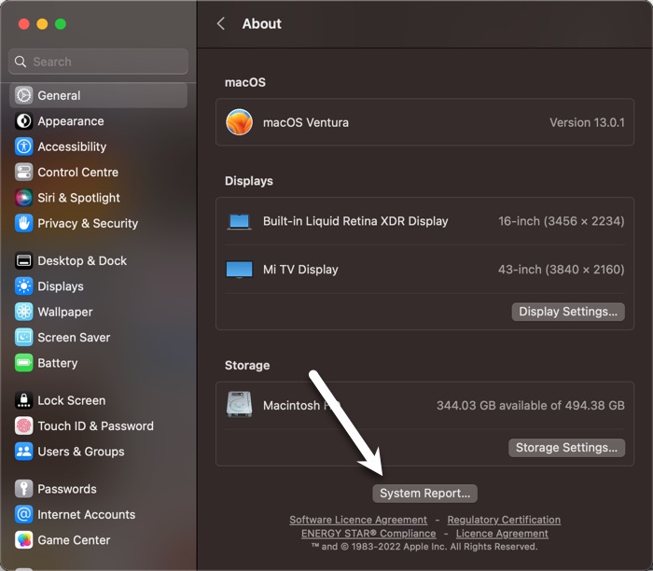653x571 pixels.
Task: Open Privacy & Security label in sidebar
Action: point(88,223)
